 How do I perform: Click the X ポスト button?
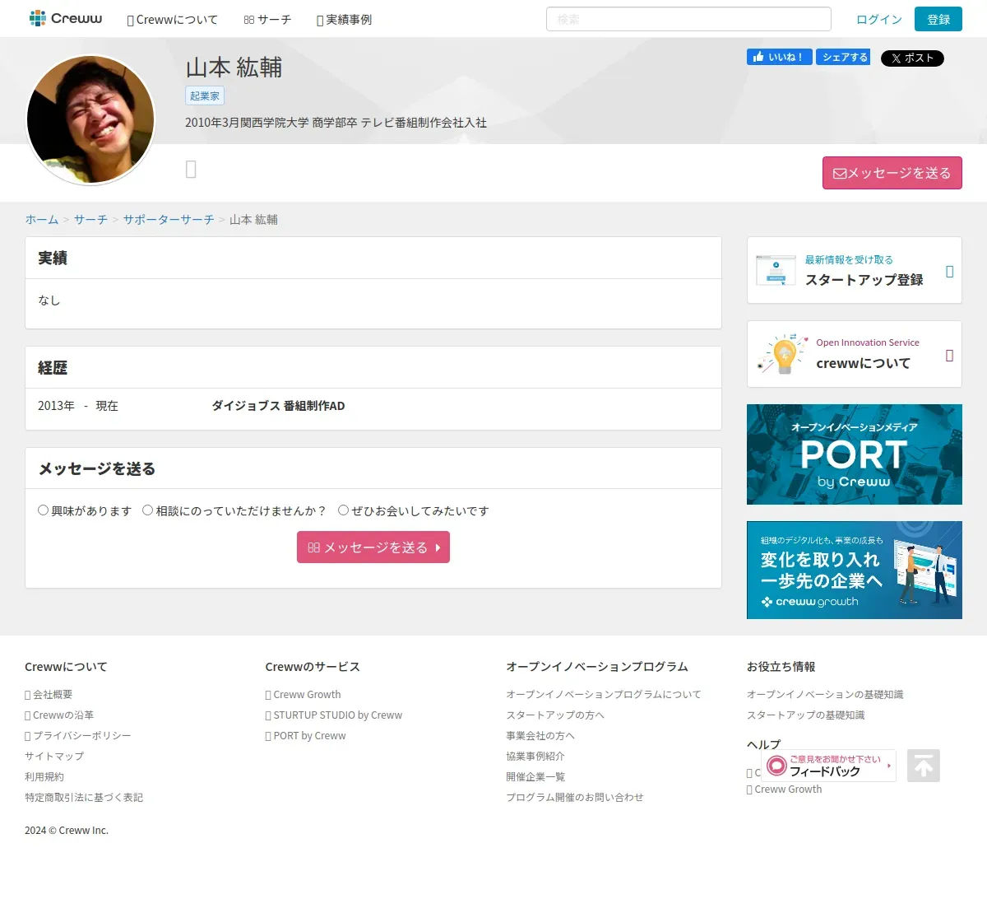pos(912,58)
